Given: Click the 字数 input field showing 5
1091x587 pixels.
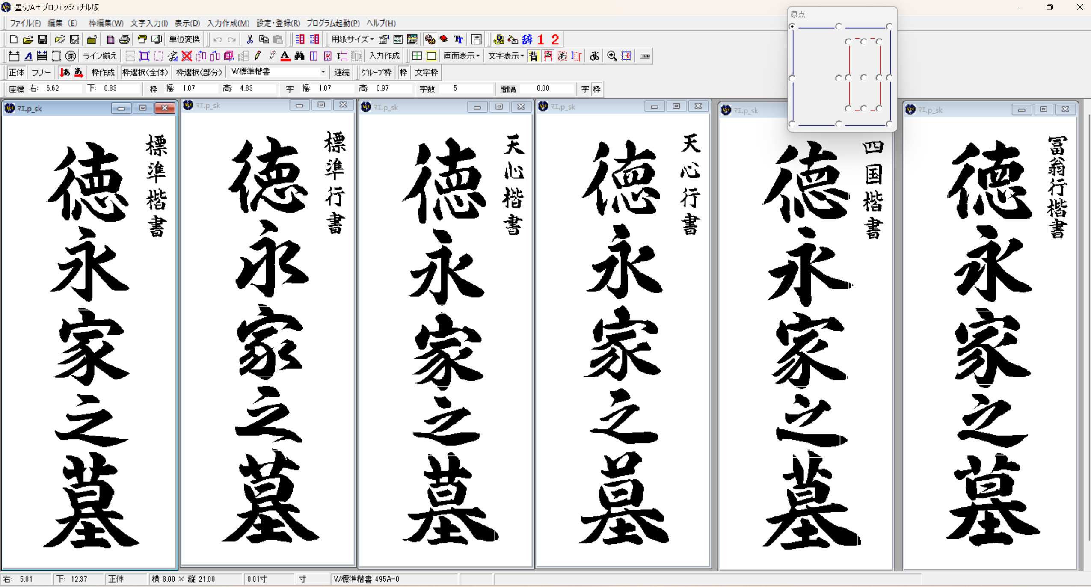Looking at the screenshot, I should (466, 89).
